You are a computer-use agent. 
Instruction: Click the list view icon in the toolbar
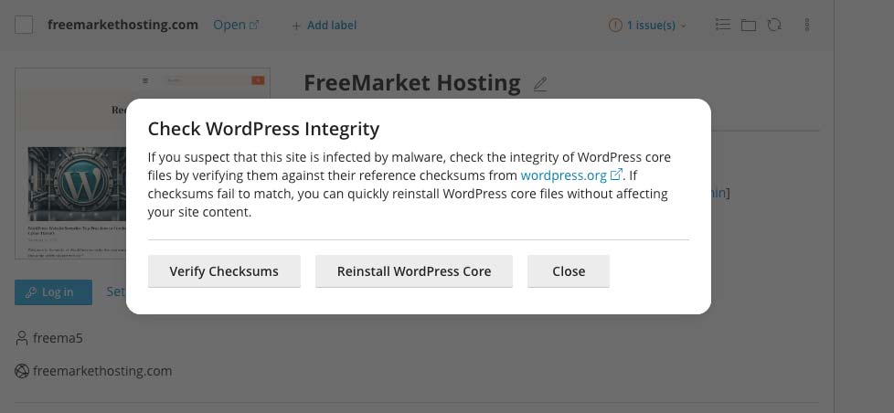(722, 25)
